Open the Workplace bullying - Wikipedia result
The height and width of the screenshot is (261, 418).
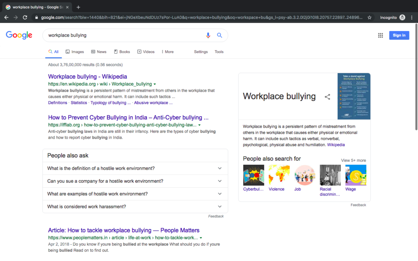click(87, 77)
